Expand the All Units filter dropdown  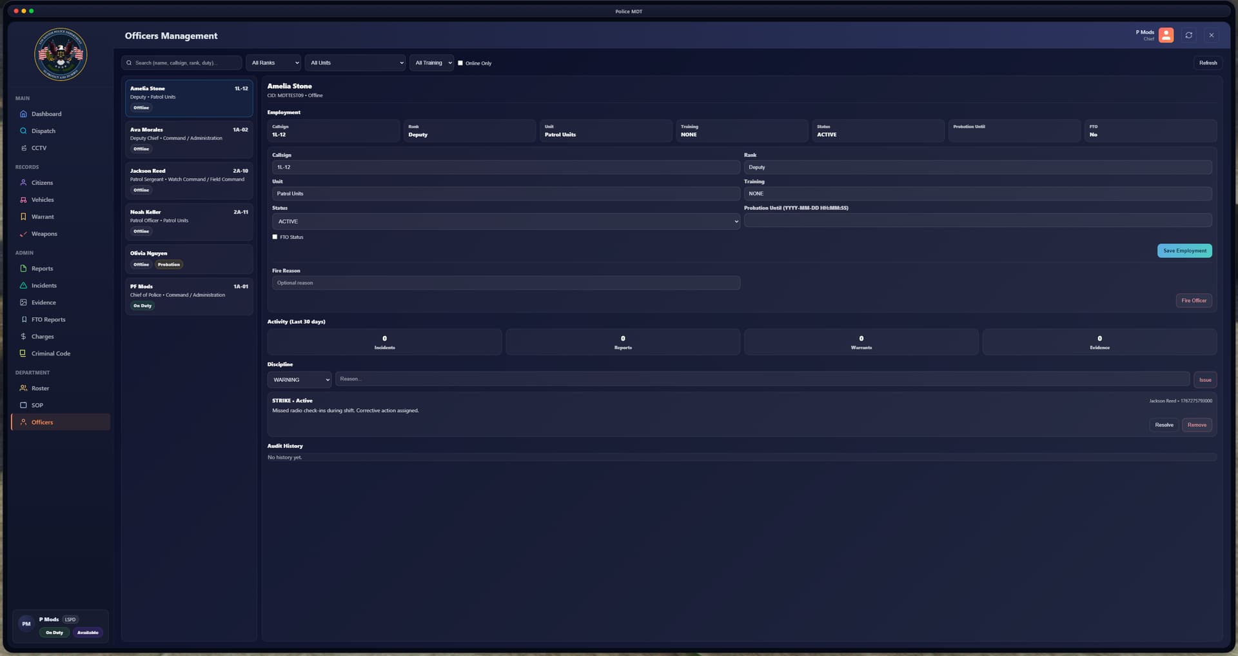355,63
